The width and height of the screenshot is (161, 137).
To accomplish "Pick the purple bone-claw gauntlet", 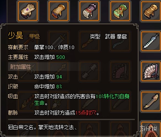I will click(89, 11).
